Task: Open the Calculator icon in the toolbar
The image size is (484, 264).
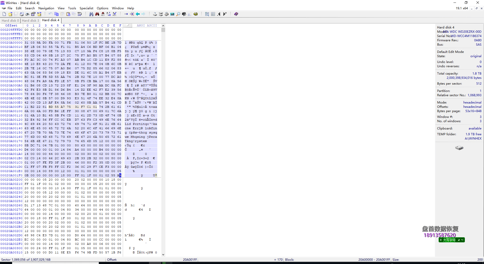Action: click(172, 14)
